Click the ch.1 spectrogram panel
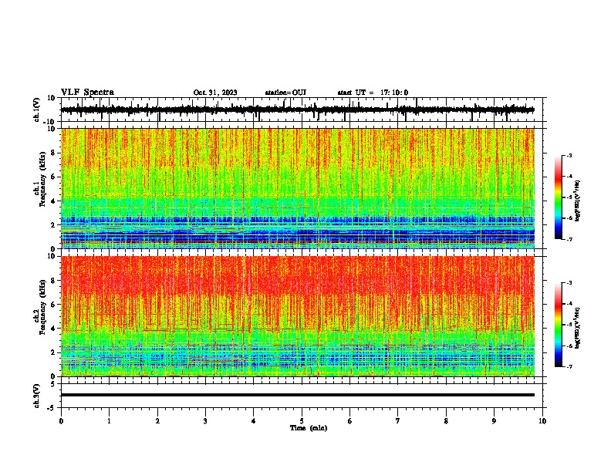 tap(298, 188)
